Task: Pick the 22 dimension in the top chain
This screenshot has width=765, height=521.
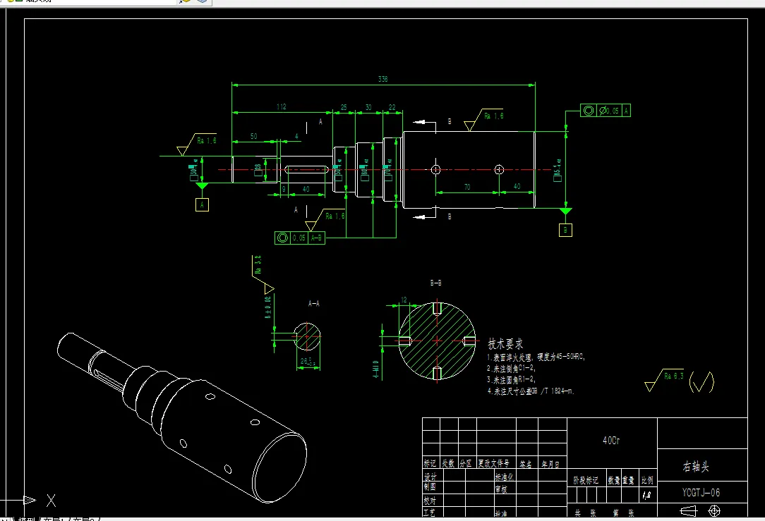Action: click(392, 107)
